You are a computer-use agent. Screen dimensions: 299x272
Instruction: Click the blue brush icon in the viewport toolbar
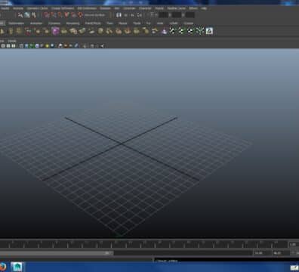pyautogui.click(x=76, y=46)
